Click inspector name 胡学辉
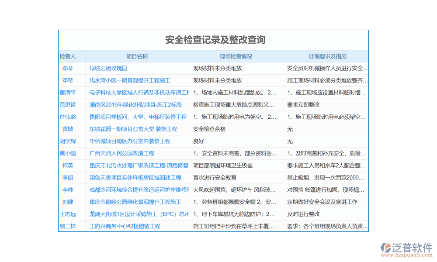This screenshot has width=437, height=262. tap(67, 141)
